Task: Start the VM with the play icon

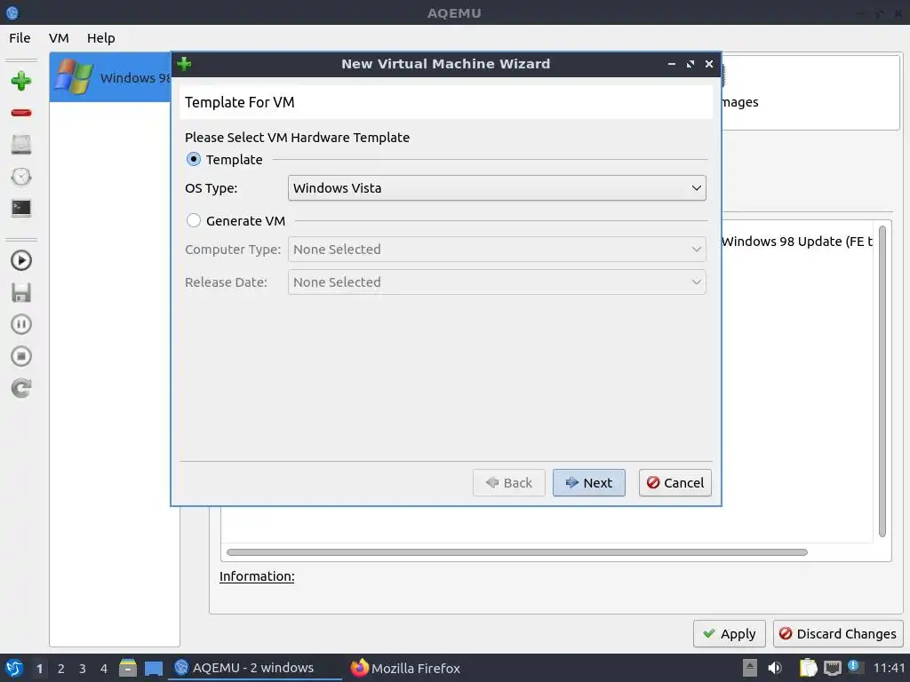Action: (x=21, y=260)
